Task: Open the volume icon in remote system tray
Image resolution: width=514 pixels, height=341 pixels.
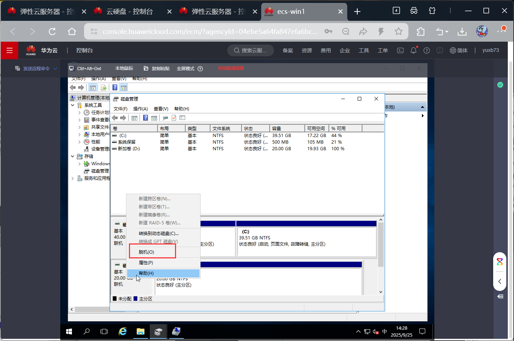Action: [376, 331]
